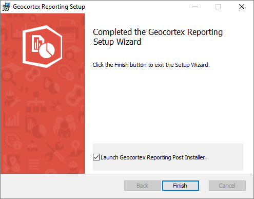Click the faded people group icon
Viewport: 254px width, 199px height.
[64, 126]
